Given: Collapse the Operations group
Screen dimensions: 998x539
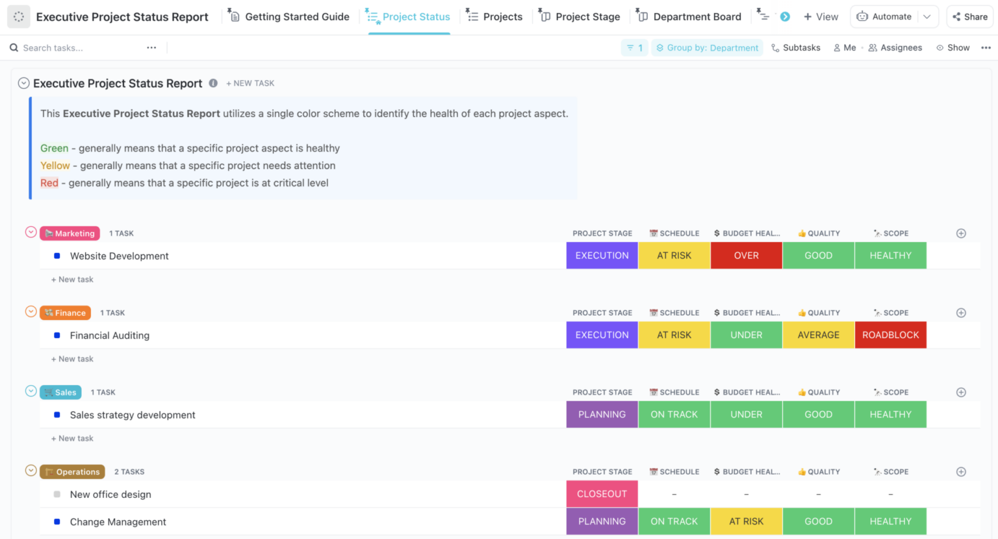Looking at the screenshot, I should click(x=30, y=471).
